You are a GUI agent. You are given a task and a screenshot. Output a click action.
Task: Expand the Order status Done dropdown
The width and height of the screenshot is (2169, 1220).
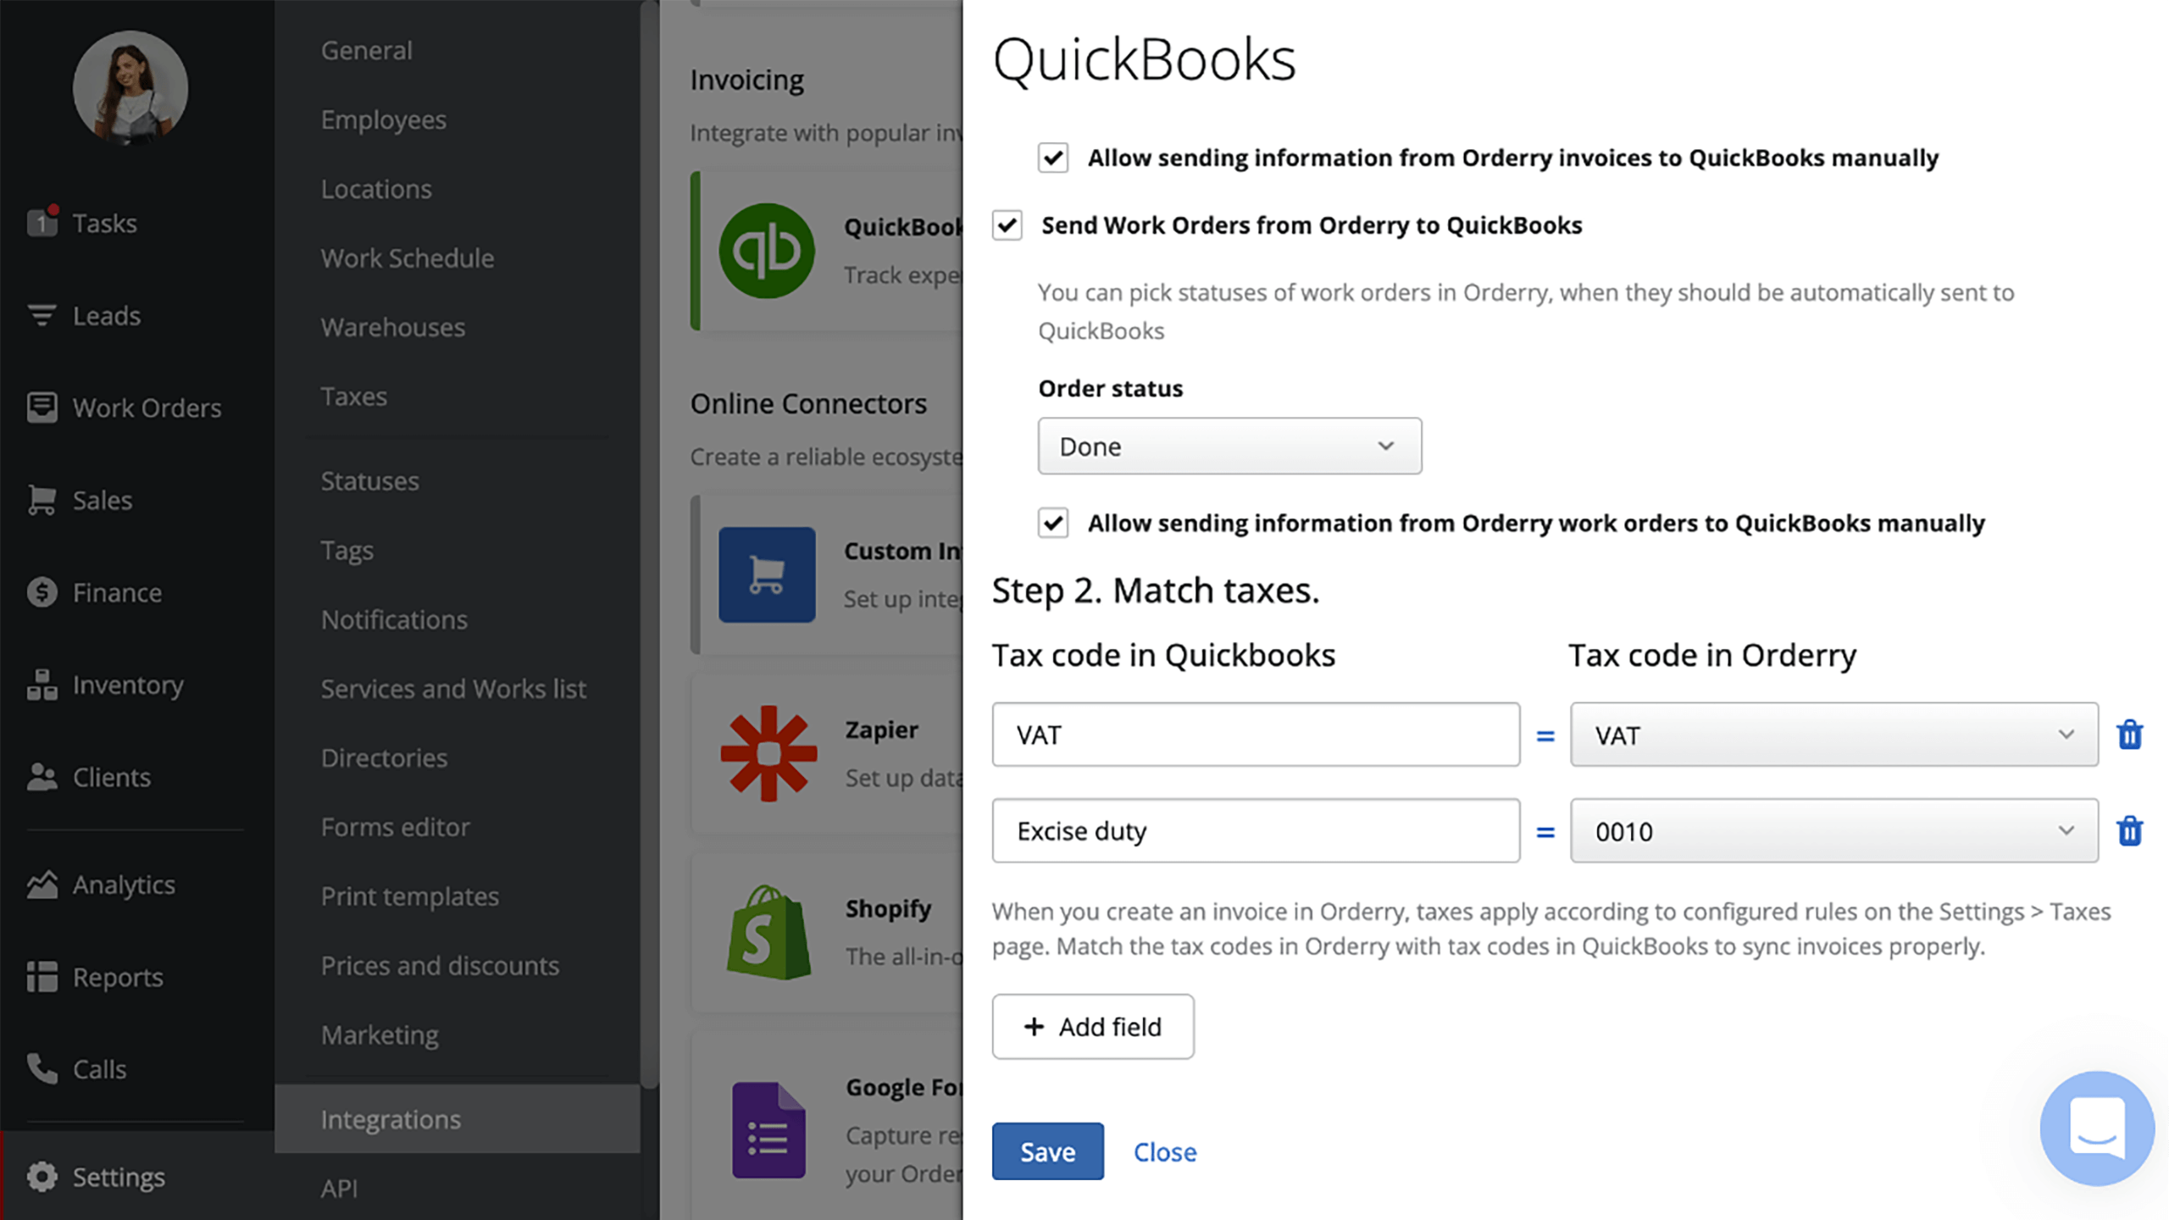[1229, 446]
